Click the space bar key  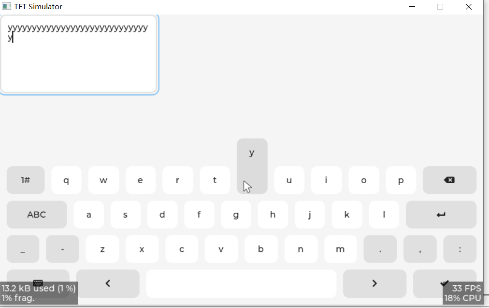coord(241,283)
